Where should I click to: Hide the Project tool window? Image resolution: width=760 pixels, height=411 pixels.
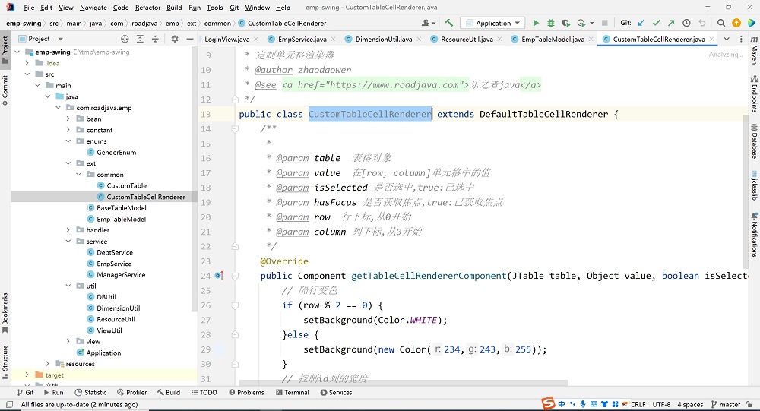tap(189, 39)
